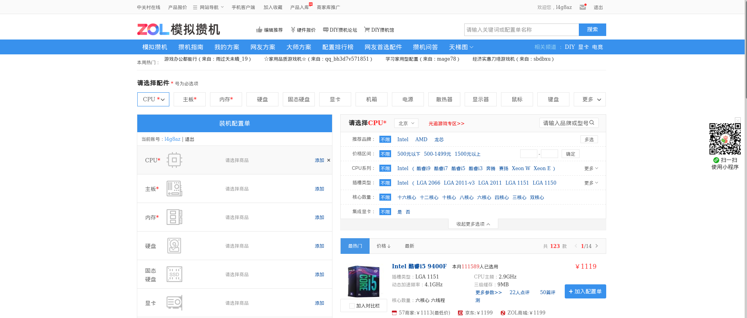Open 京东 price link icon
Screen dimensions: 747x318
460,313
